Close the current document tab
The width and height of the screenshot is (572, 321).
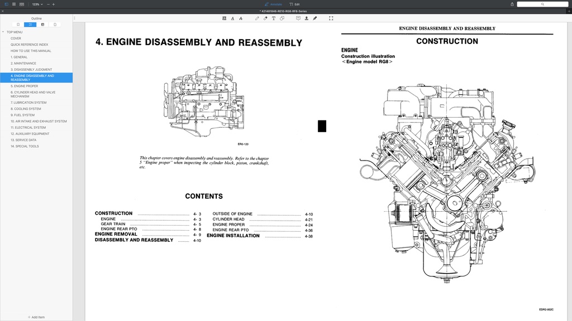tap(3, 11)
